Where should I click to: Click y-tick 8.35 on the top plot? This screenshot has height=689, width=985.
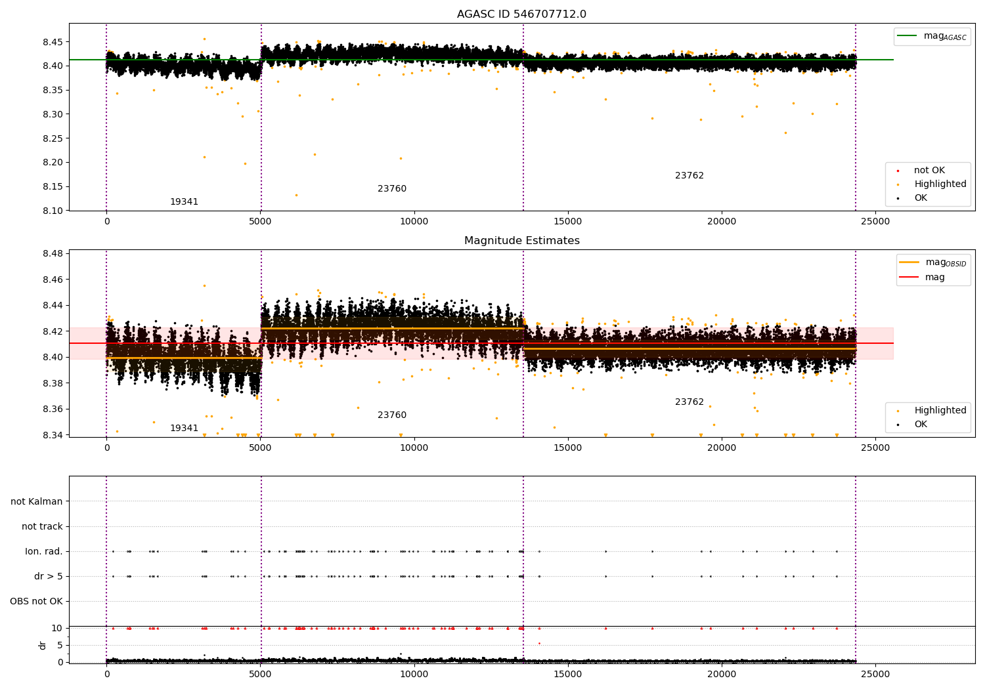(x=53, y=91)
